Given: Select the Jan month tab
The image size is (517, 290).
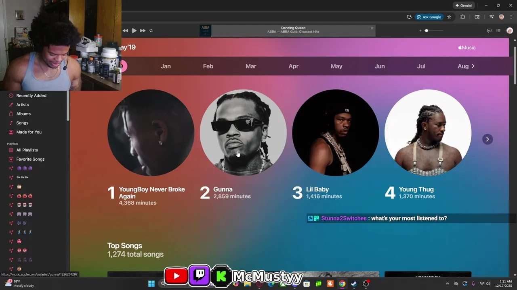Looking at the screenshot, I should pos(166,66).
